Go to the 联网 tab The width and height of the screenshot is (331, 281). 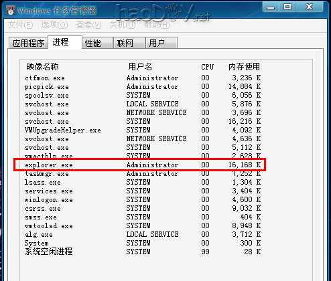pos(129,43)
